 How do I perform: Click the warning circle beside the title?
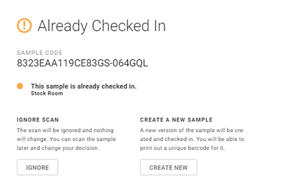coord(25,25)
